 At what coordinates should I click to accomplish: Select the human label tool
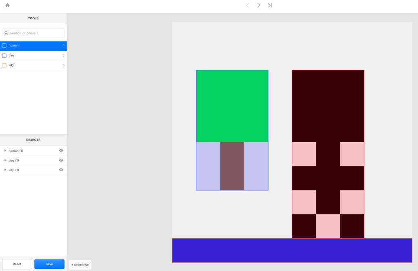(x=33, y=46)
